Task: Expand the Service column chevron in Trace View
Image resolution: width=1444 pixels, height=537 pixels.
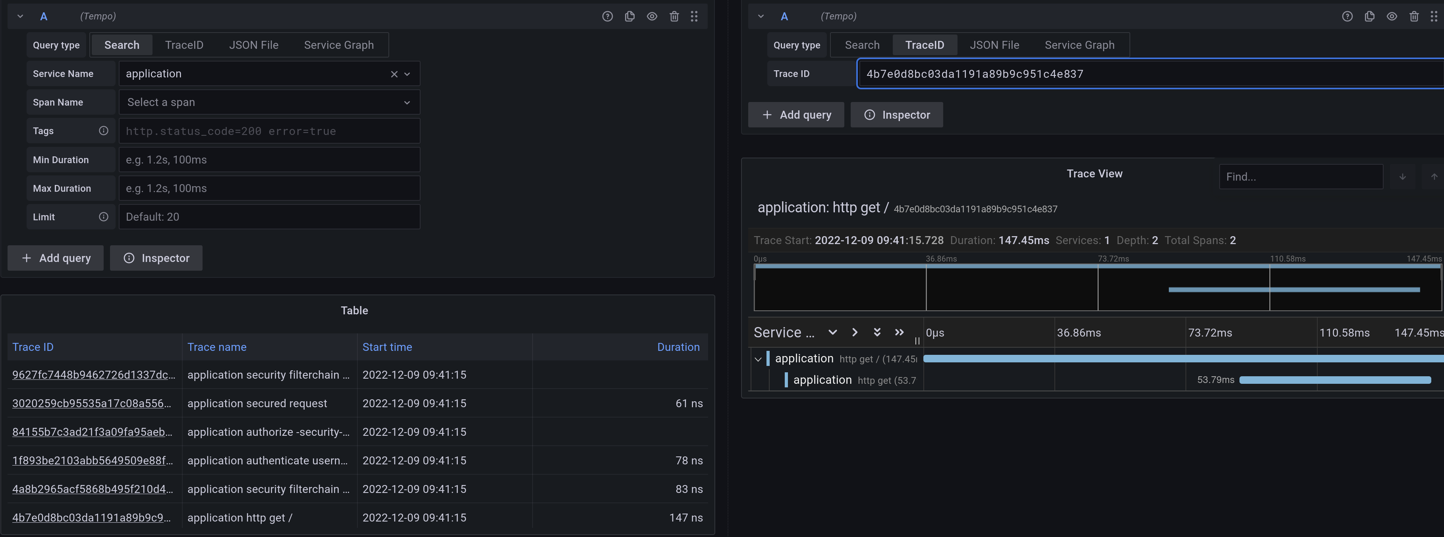Action: click(x=833, y=332)
